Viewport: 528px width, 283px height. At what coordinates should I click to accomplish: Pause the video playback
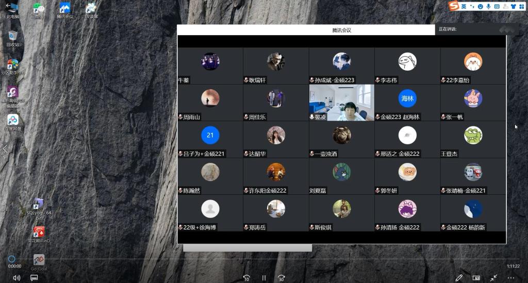[264, 278]
